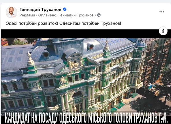Open the three-dot post options menu

(162, 12)
